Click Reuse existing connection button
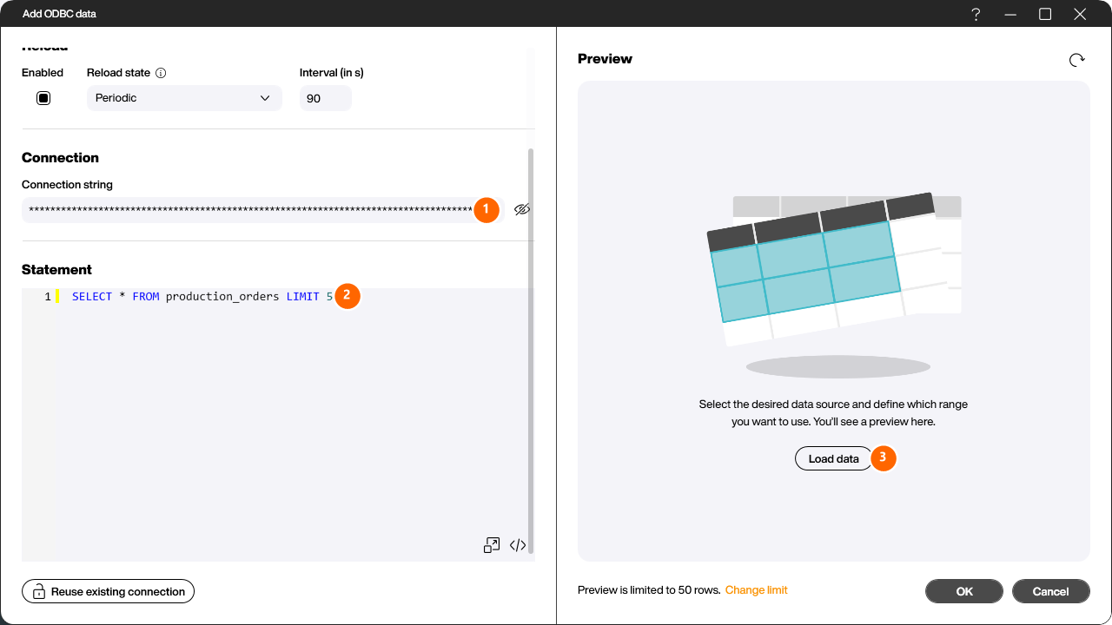This screenshot has width=1112, height=625. click(x=109, y=592)
